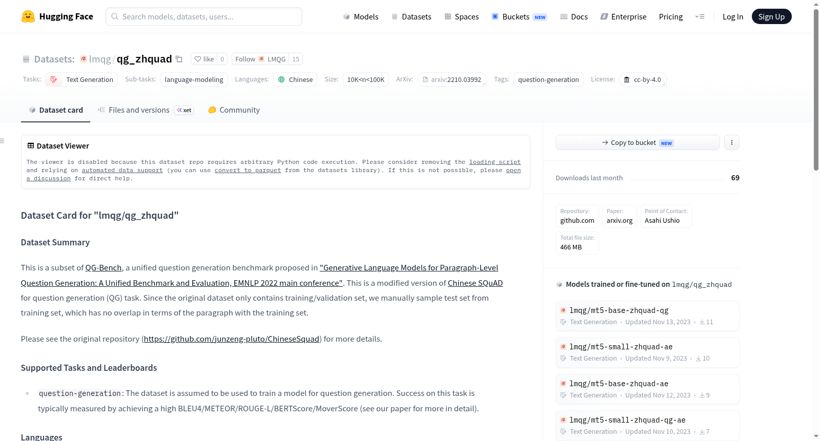This screenshot has width=820, height=441.
Task: Expand the navigation overflow menu icon
Action: click(700, 16)
